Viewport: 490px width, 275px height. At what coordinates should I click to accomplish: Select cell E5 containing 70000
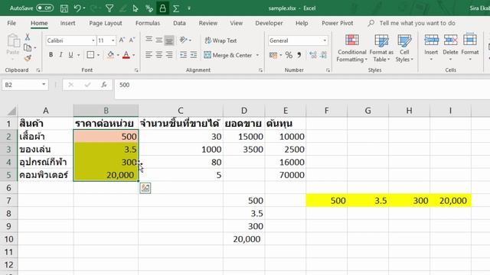(286, 175)
